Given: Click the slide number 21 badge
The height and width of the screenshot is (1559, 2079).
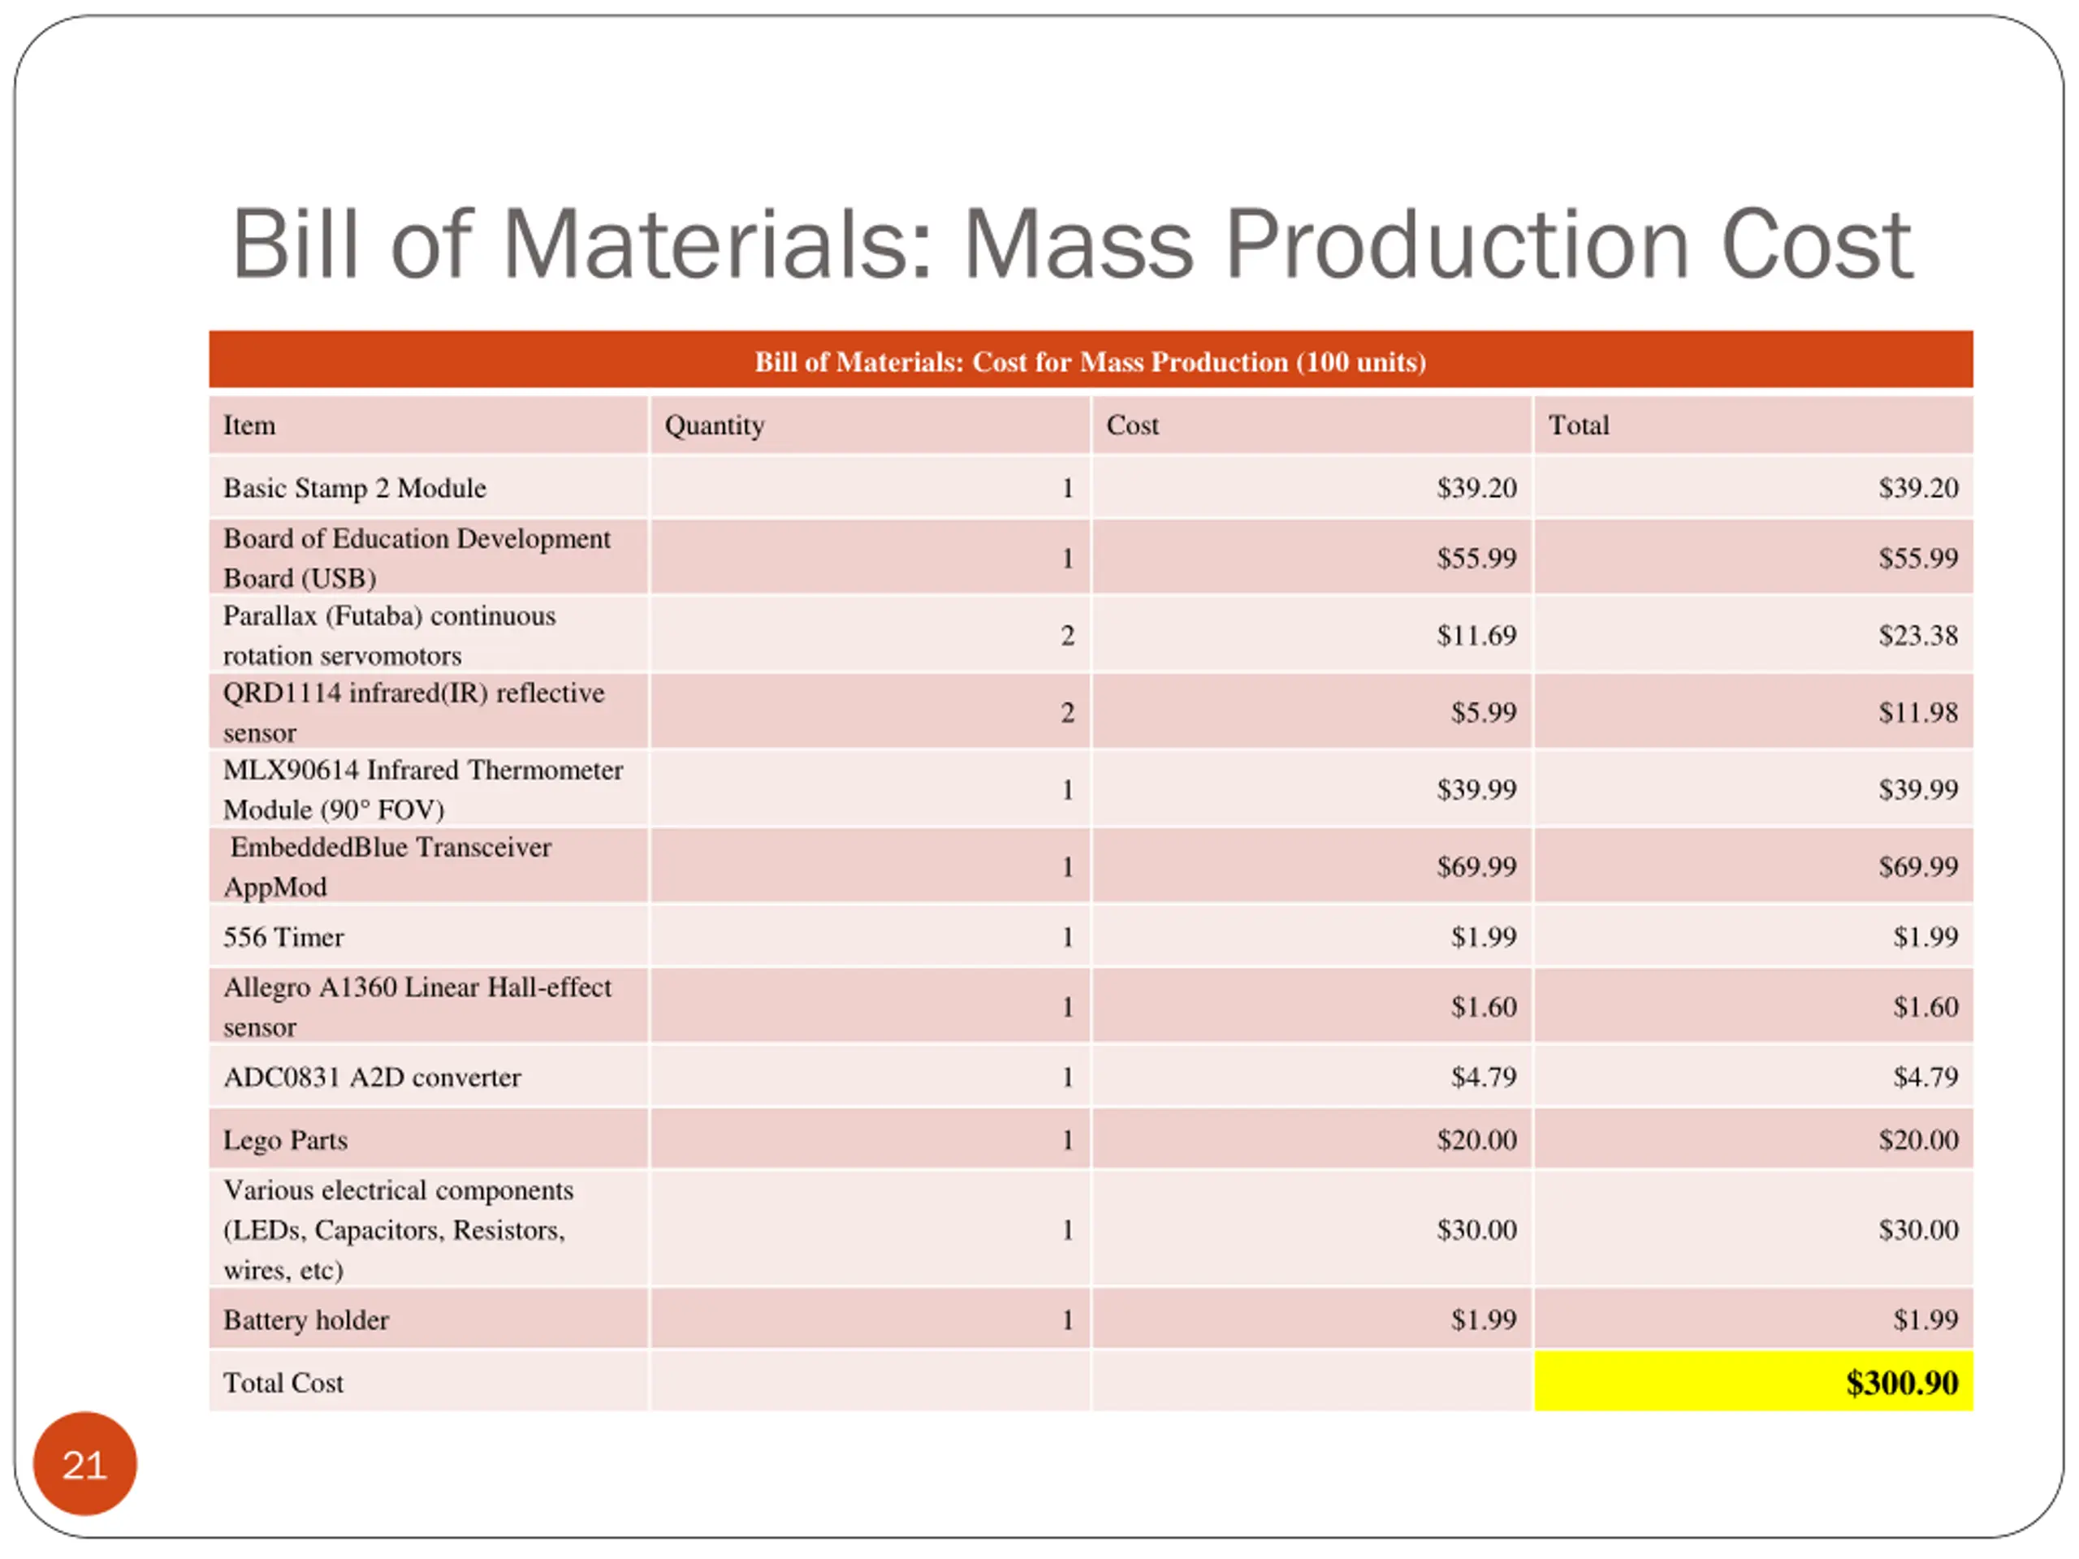Looking at the screenshot, I should click(84, 1464).
